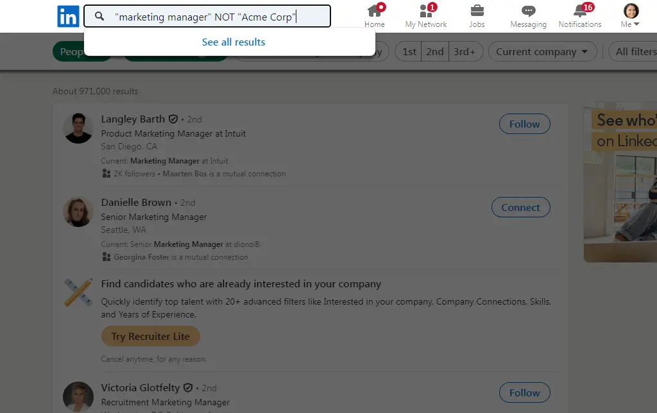Click Try Recruiter Lite button
This screenshot has width=657, height=413.
(x=150, y=336)
